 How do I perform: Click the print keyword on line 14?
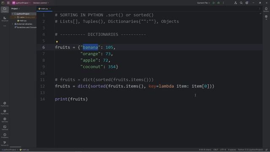click(61, 99)
